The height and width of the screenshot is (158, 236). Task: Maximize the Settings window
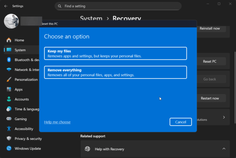point(219,4)
